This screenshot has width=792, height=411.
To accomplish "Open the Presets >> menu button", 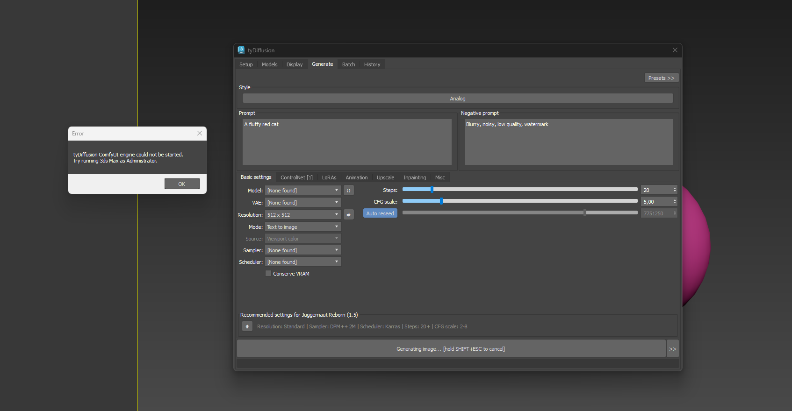I will tap(661, 78).
